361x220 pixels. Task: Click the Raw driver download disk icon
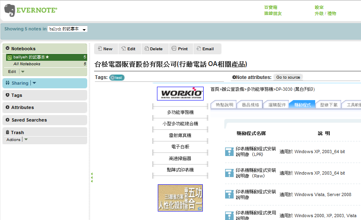pos(229,173)
